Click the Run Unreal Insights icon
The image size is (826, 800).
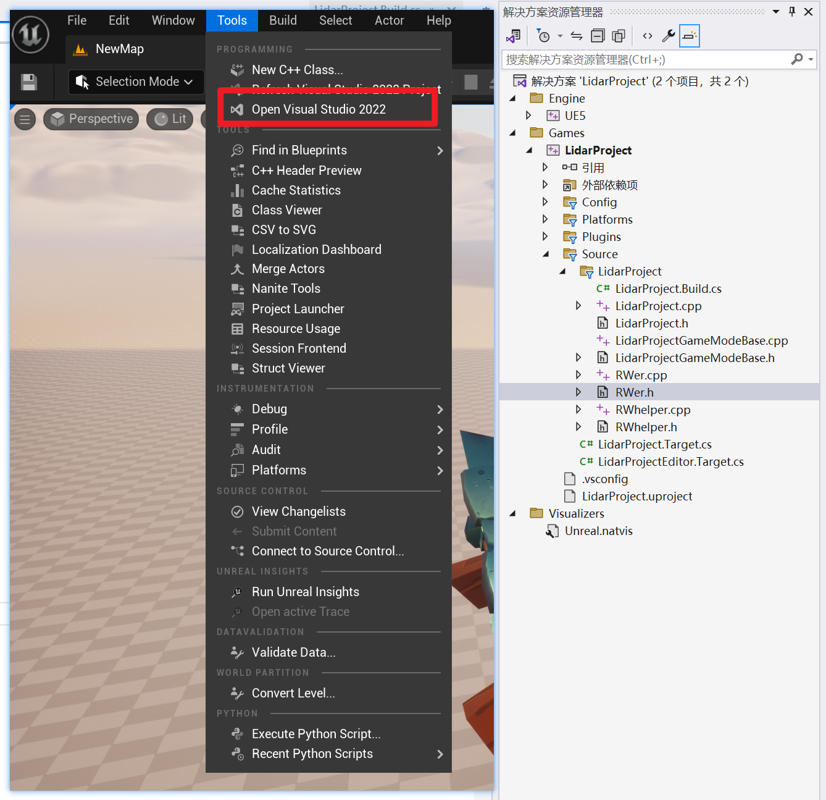point(237,592)
